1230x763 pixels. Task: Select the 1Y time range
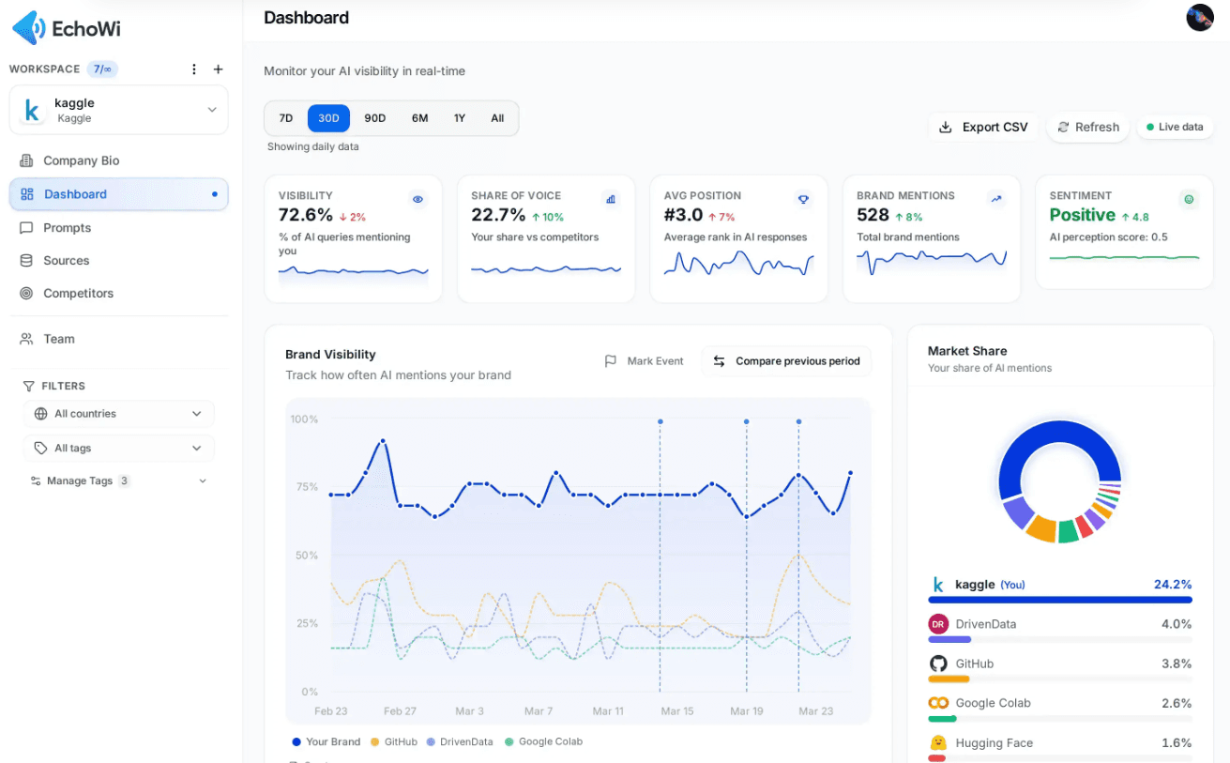click(460, 118)
